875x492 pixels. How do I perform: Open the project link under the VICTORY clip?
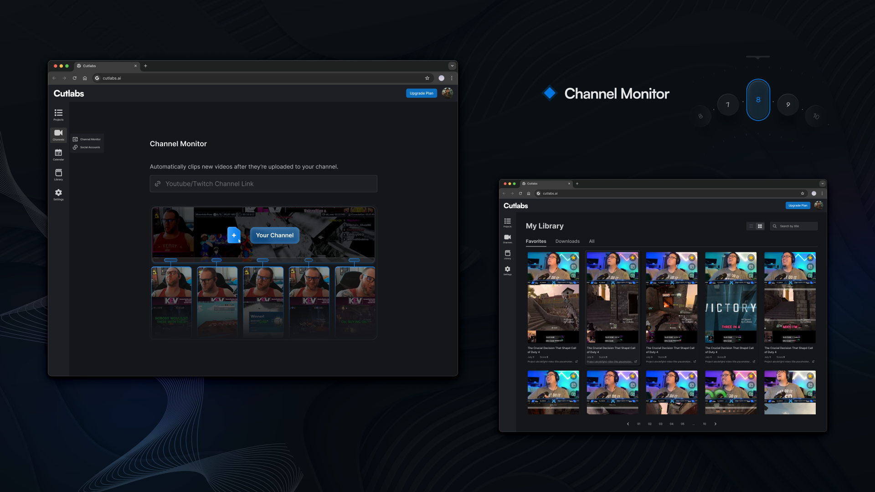pos(731,362)
